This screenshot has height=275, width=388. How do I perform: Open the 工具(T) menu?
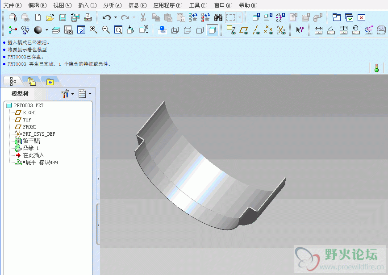pos(198,5)
